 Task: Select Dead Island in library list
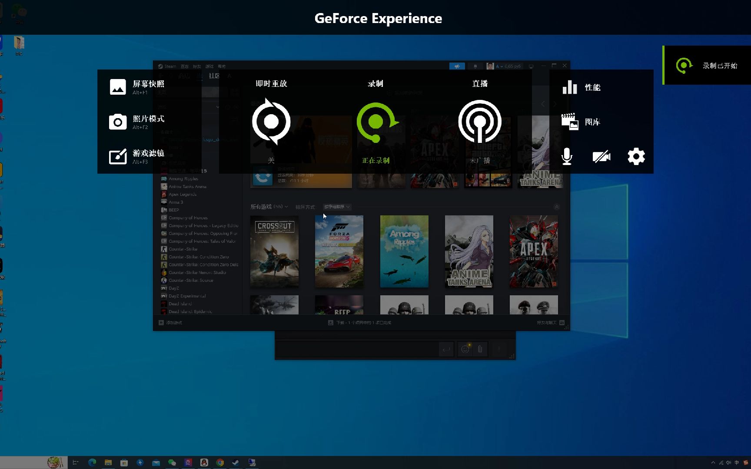click(x=180, y=304)
